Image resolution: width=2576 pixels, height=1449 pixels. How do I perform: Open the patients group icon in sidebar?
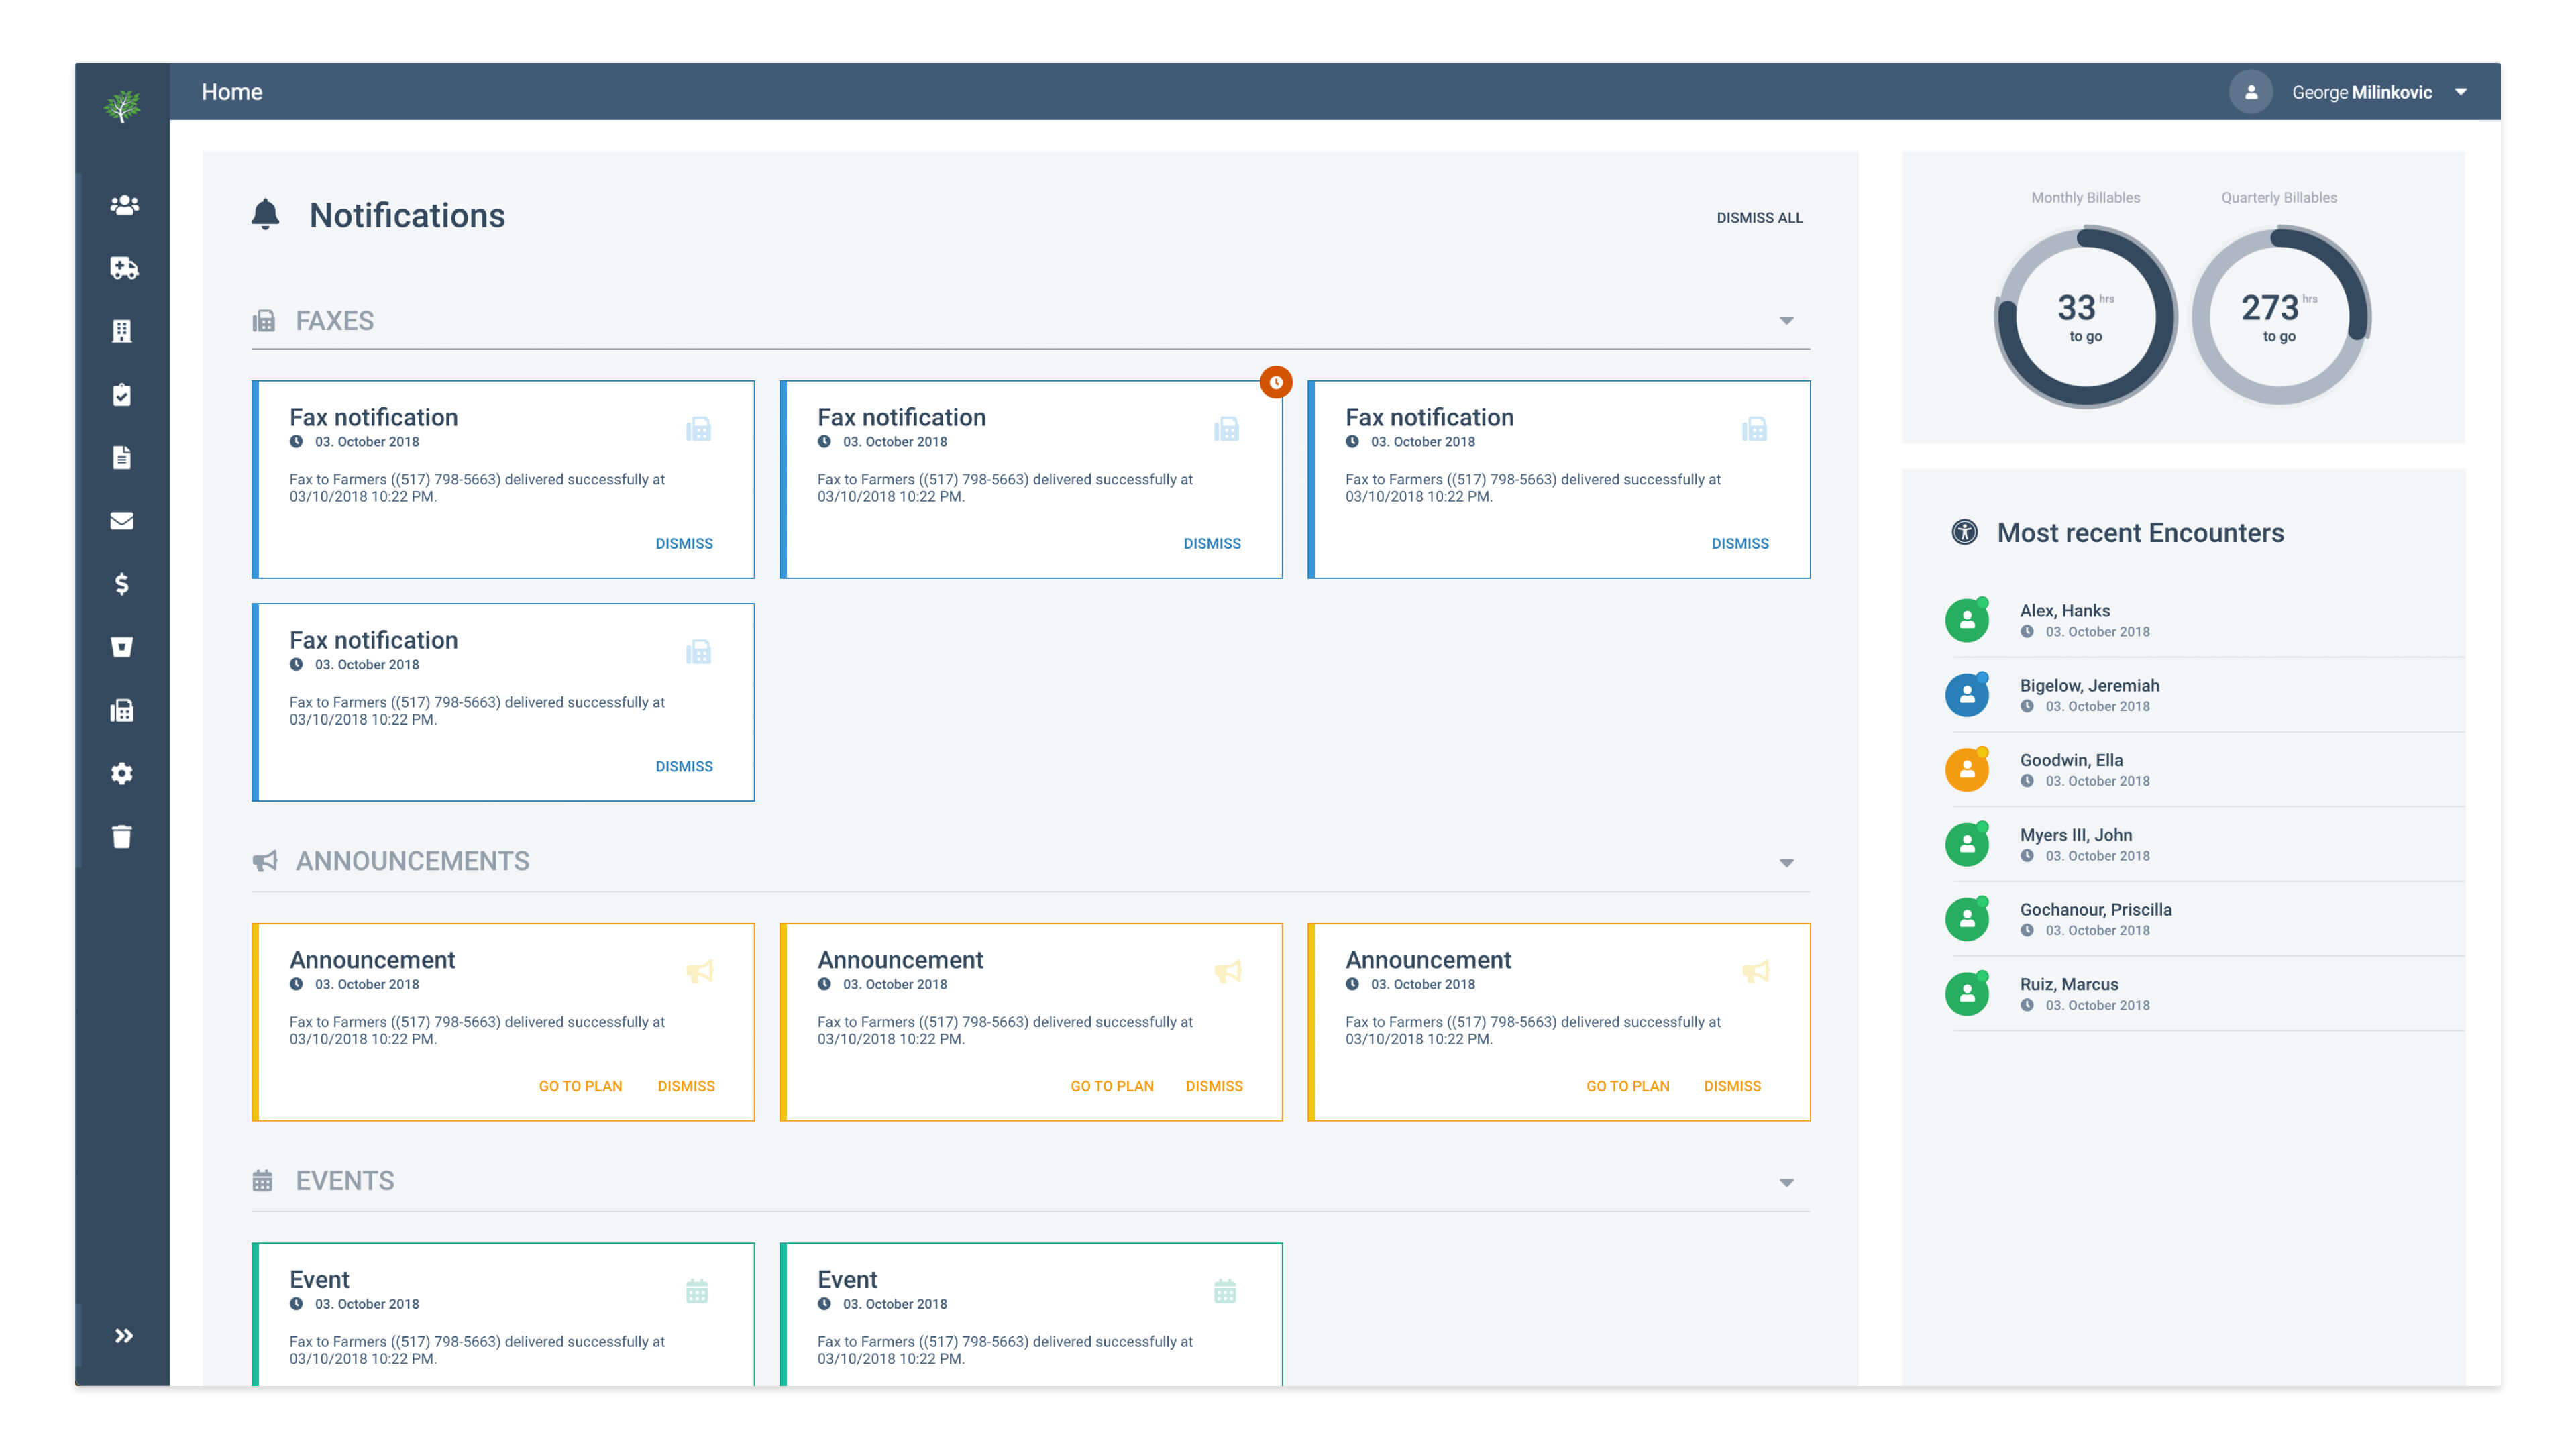pyautogui.click(x=123, y=205)
